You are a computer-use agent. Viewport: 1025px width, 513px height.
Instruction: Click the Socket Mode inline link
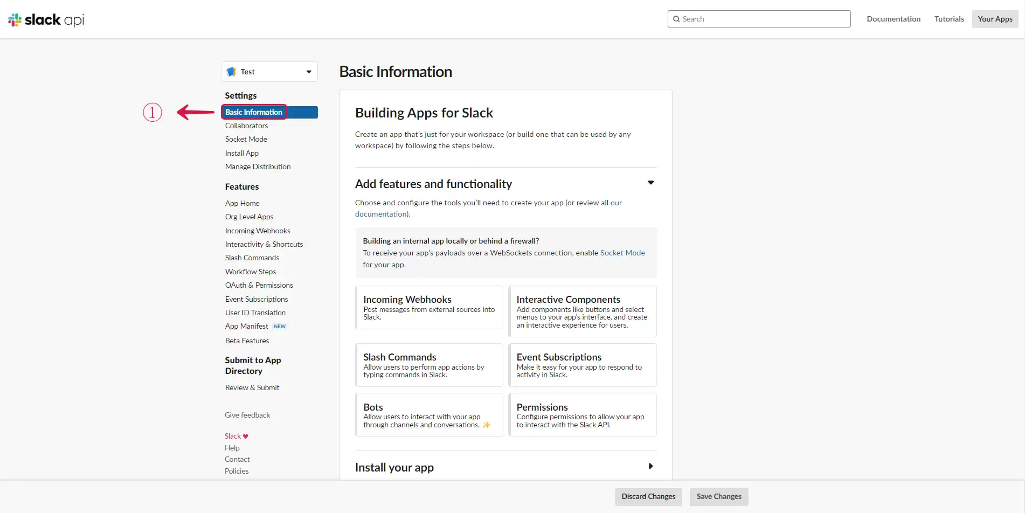click(x=622, y=253)
